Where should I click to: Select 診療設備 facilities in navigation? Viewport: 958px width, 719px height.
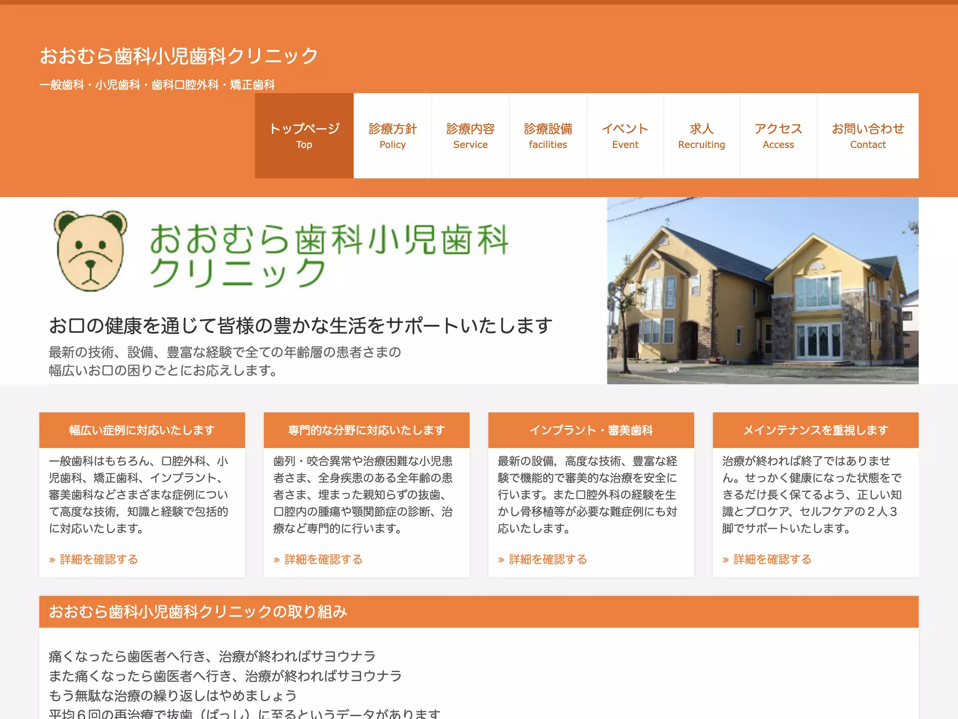(548, 136)
